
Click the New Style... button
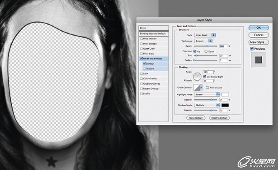click(259, 42)
